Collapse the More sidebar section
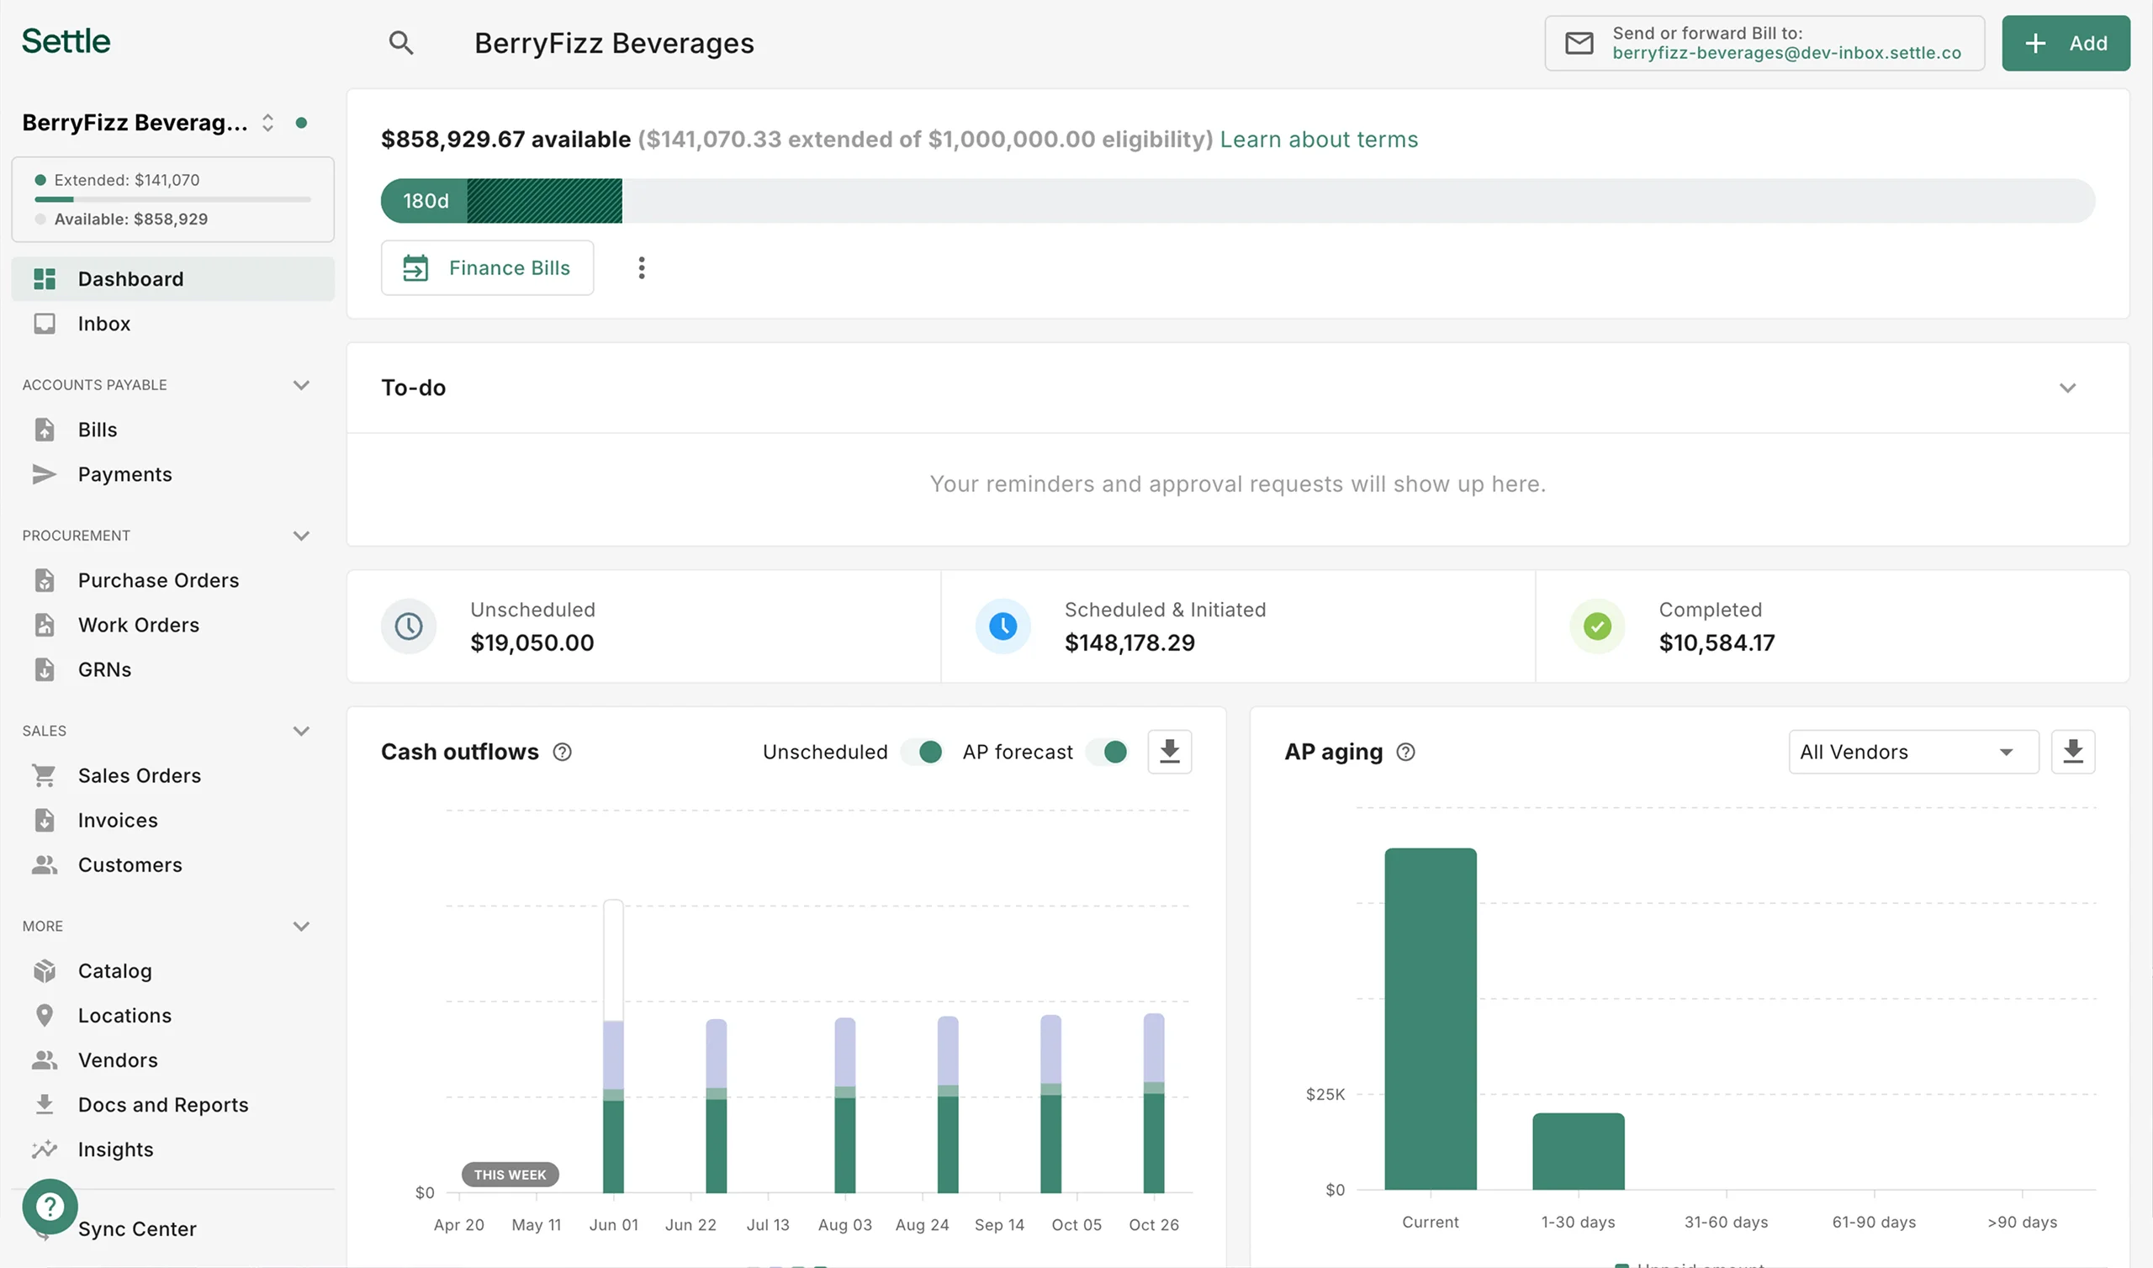This screenshot has height=1268, width=2153. click(x=301, y=927)
